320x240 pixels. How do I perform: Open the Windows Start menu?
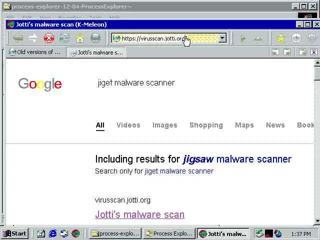coord(14,233)
